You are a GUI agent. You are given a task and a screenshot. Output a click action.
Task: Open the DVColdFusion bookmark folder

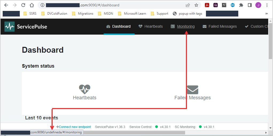click(x=54, y=14)
